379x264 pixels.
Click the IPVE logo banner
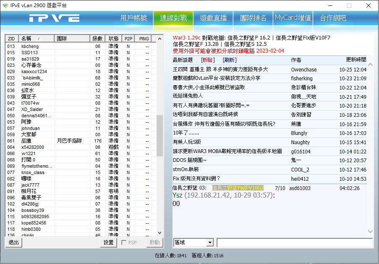[54, 18]
